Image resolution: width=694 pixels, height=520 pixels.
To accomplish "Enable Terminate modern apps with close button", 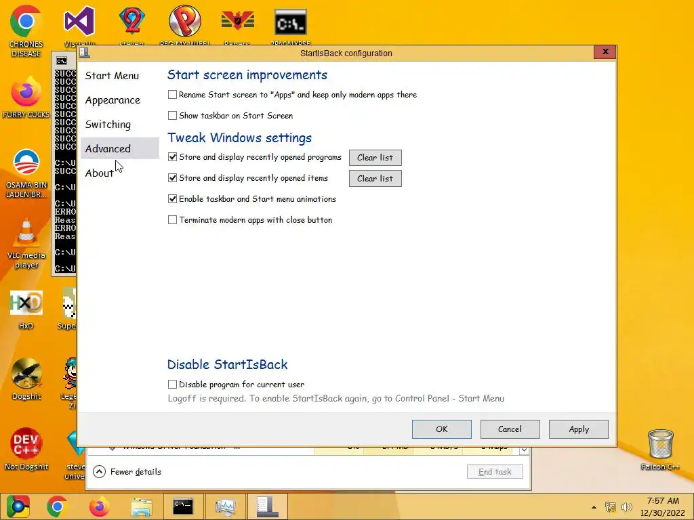I will tap(172, 220).
